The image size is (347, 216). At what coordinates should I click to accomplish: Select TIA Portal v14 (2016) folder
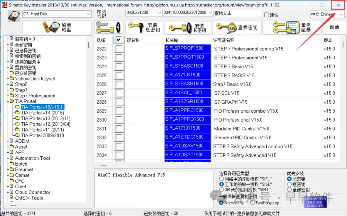coord(42,113)
